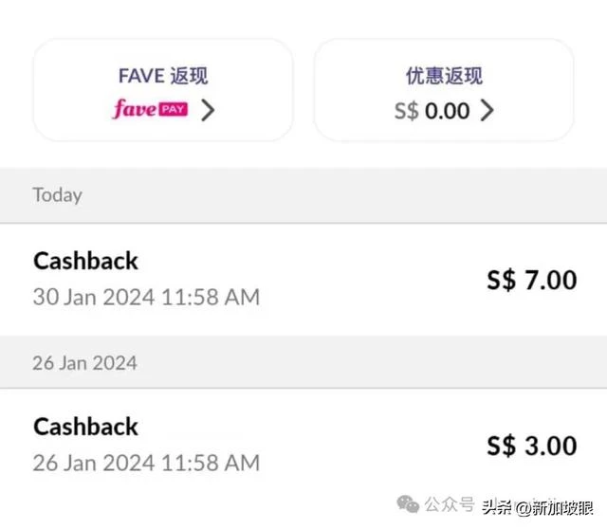Viewport: 607px width, 529px height.
Task: Select the FAVE 返现 heading text
Action: [x=163, y=76]
